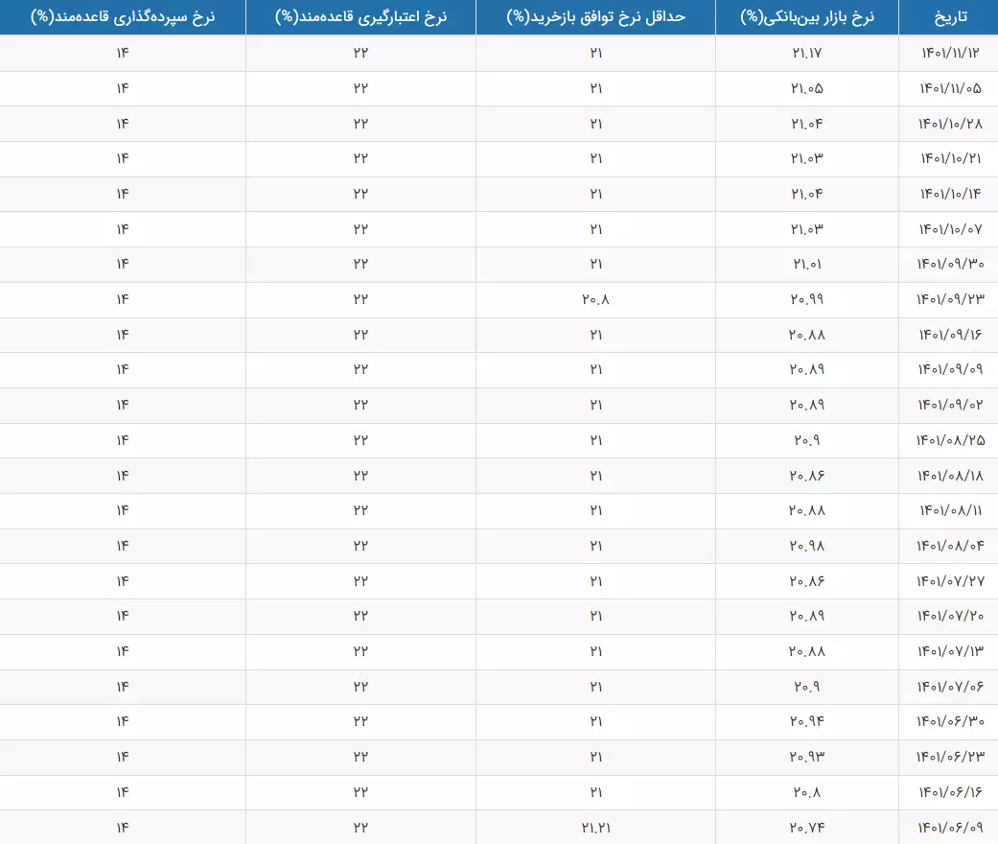
Task: Click the ۲۲ credit rate in the ۱۴۰۱/۱۱/۱۲ row
Action: point(360,53)
